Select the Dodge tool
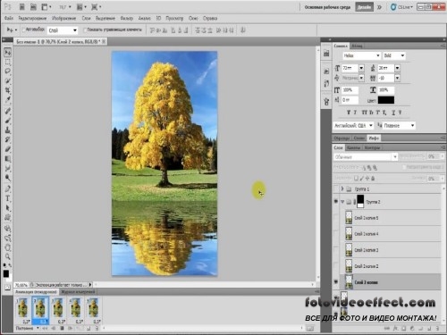Screen dimensions: 447x335 click(x=8, y=178)
